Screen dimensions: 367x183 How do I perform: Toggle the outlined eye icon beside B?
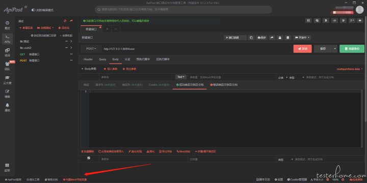[335, 20]
